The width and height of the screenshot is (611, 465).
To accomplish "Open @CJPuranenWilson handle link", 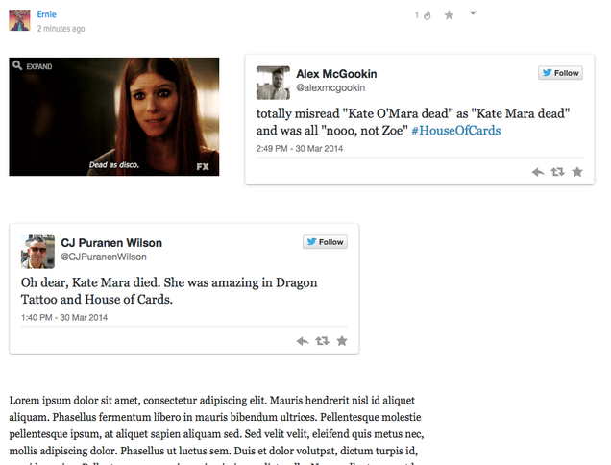I will coord(104,257).
